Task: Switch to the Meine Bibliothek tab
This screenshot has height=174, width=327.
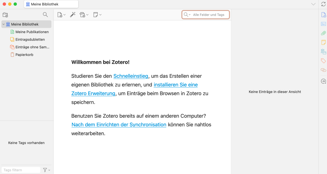Action: click(51, 4)
